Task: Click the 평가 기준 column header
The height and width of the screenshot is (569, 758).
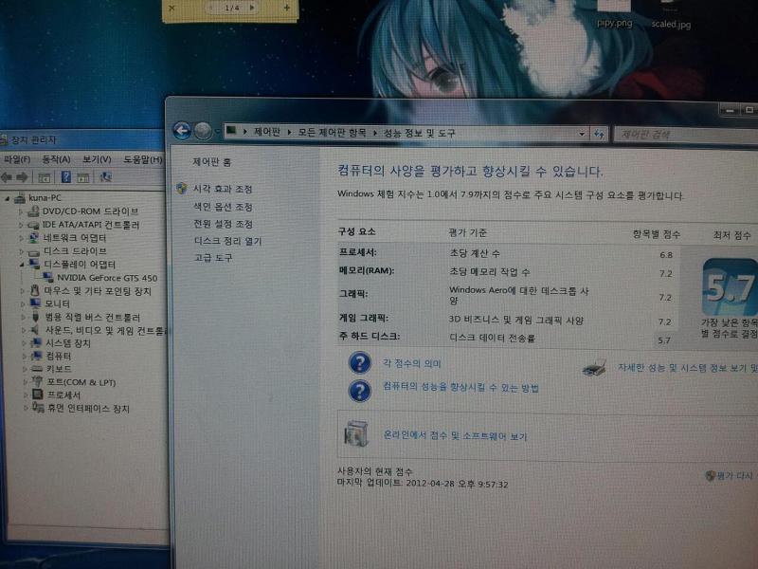Action: 467,232
